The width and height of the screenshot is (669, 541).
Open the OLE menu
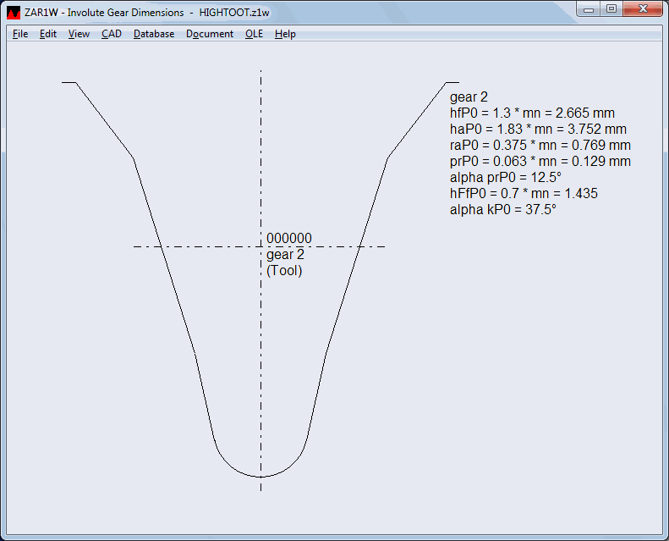254,34
